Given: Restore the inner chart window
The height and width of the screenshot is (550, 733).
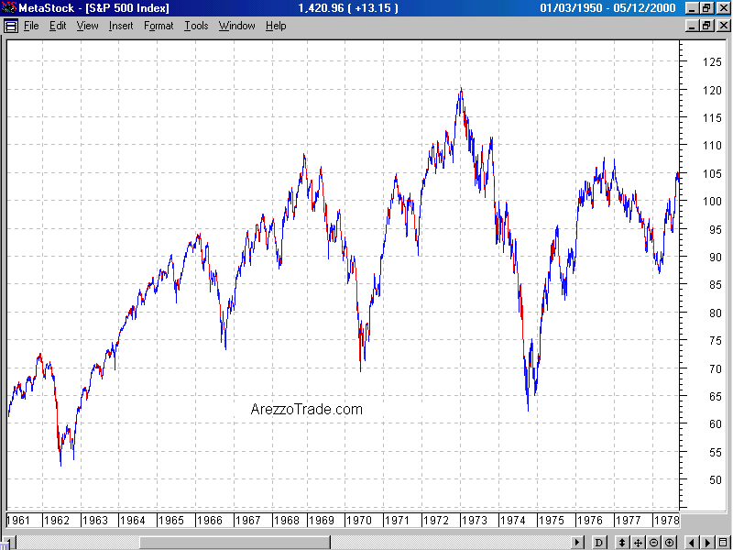Looking at the screenshot, I should pyautogui.click(x=706, y=26).
